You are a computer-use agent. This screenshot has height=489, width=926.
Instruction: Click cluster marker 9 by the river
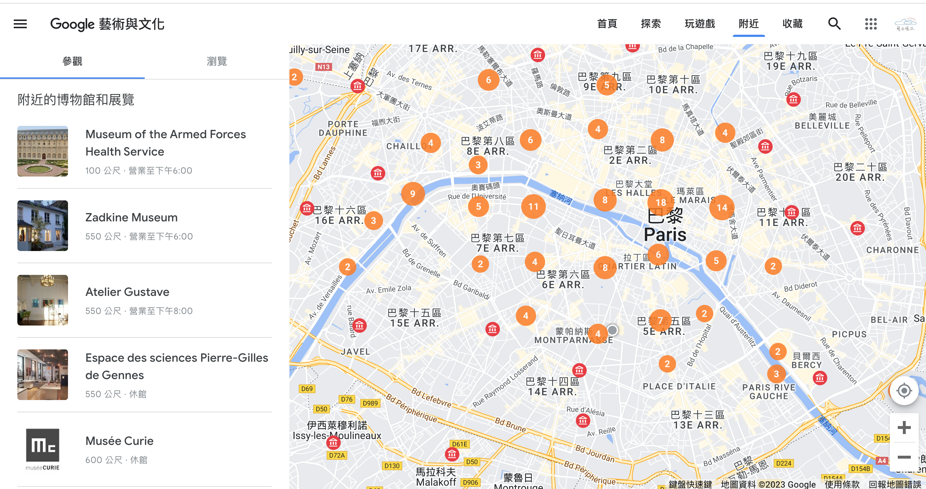[413, 194]
